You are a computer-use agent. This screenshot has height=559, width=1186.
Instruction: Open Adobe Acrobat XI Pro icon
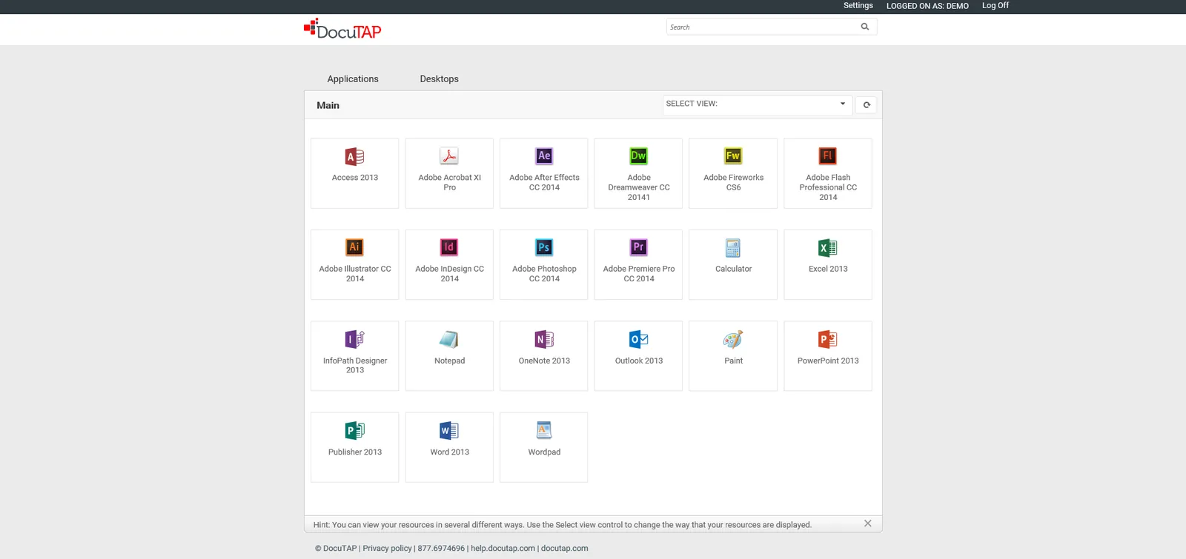449,156
